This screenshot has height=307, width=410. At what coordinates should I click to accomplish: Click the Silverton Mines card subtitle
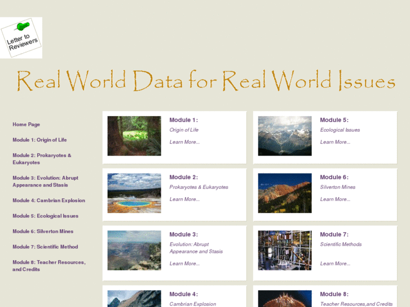338,187
